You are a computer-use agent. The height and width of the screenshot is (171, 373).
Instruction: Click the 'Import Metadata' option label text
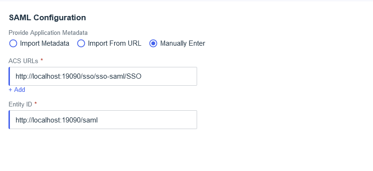44,43
